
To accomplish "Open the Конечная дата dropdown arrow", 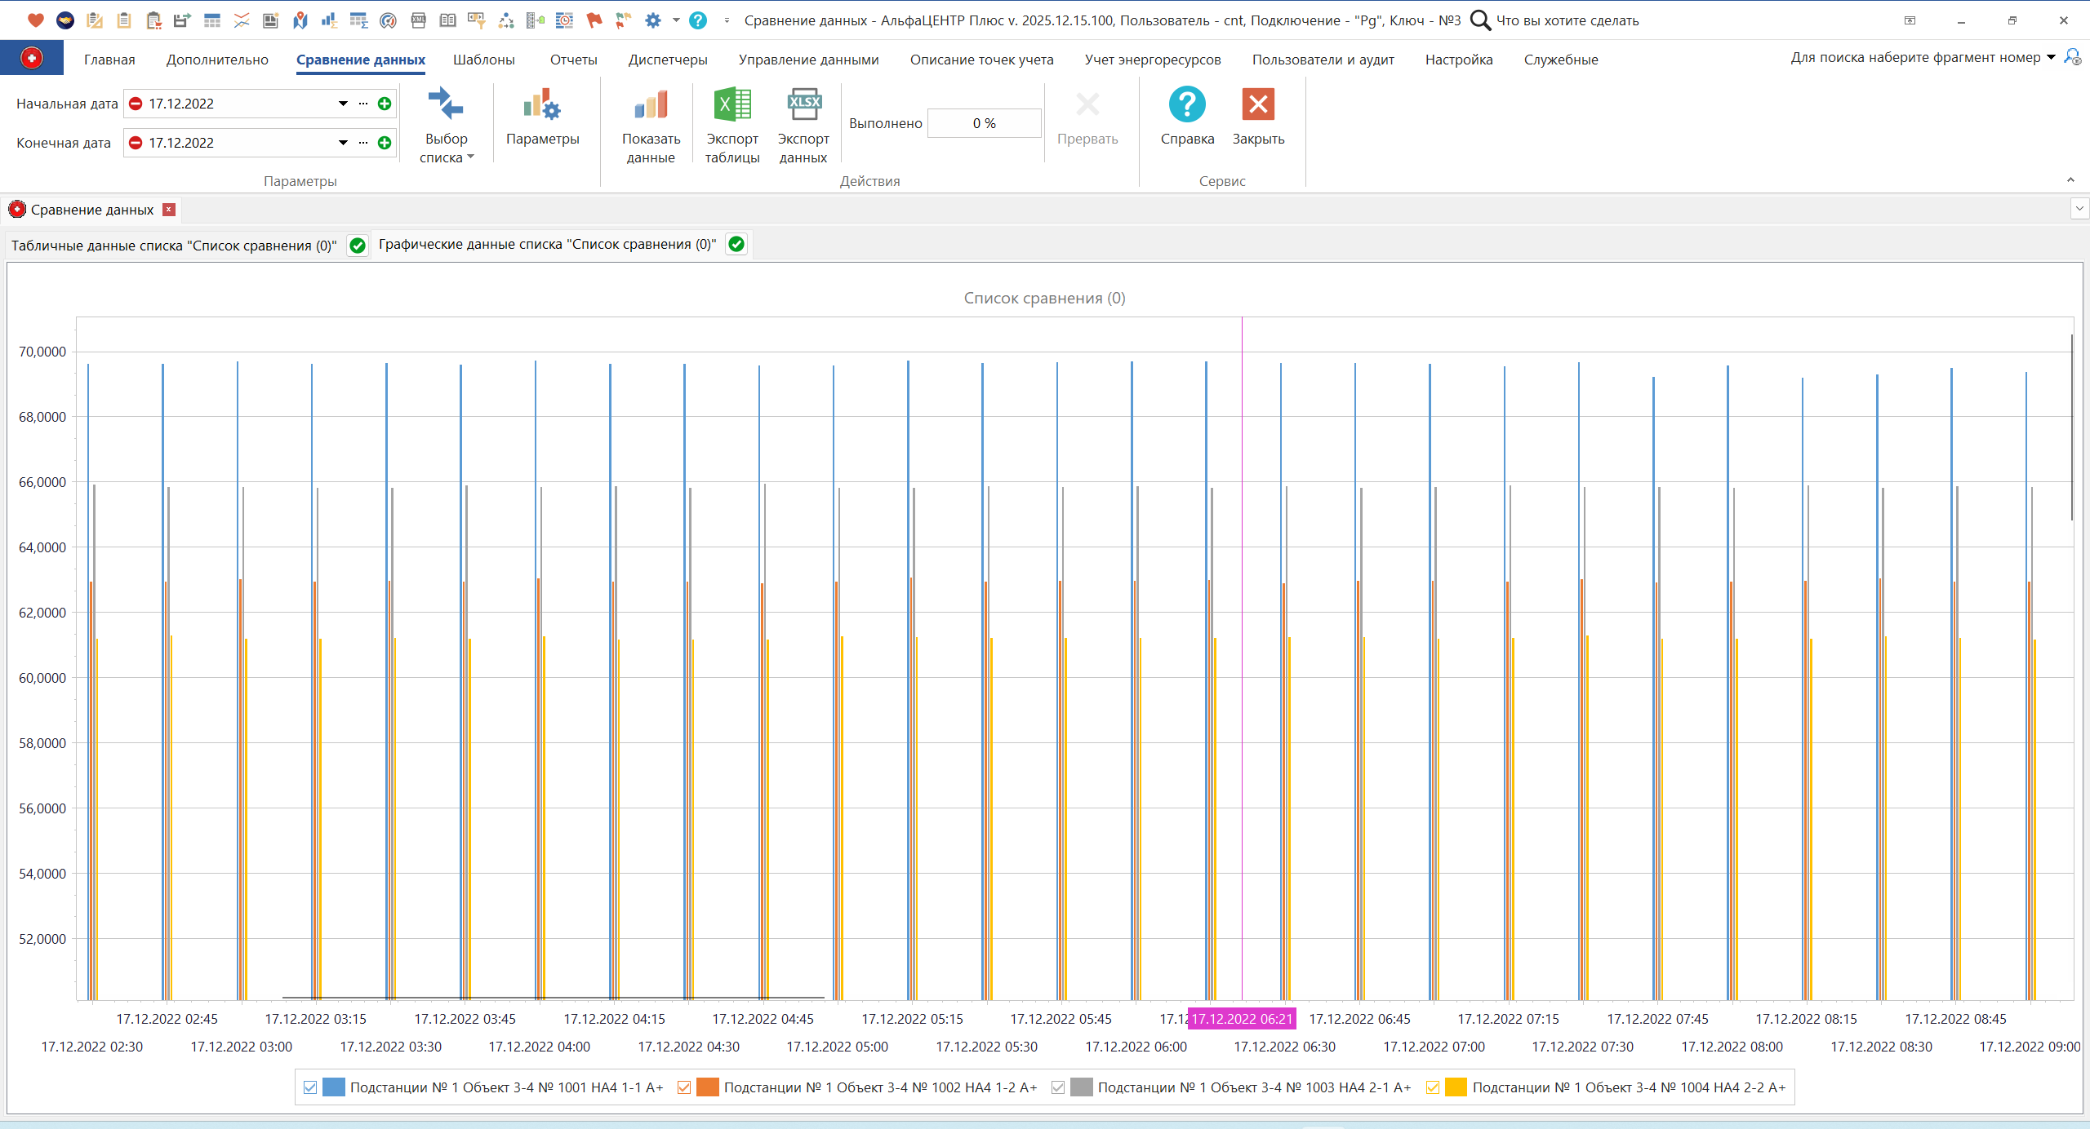I will click(x=343, y=143).
